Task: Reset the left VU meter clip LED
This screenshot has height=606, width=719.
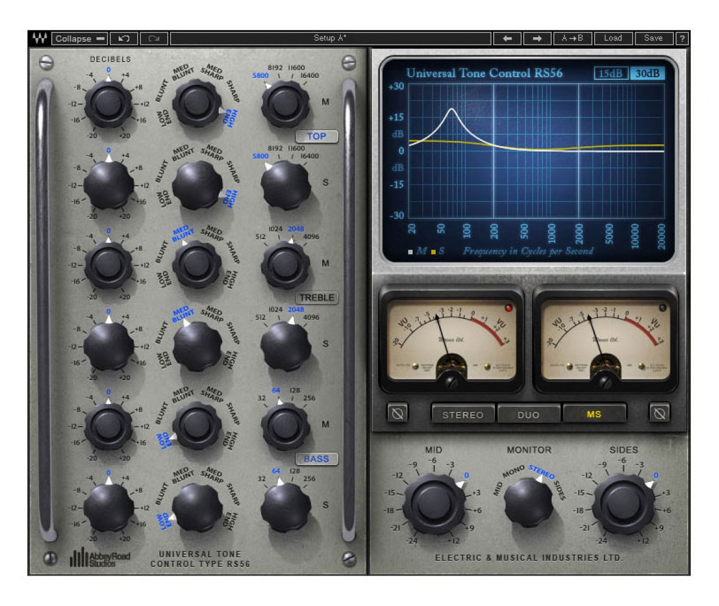Action: click(x=509, y=308)
